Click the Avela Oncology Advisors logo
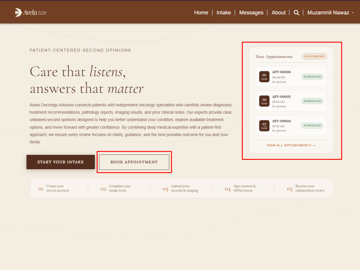This screenshot has width=360, height=270. pyautogui.click(x=31, y=12)
